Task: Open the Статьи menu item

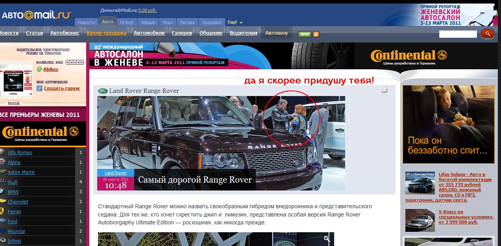Action: click(x=34, y=33)
